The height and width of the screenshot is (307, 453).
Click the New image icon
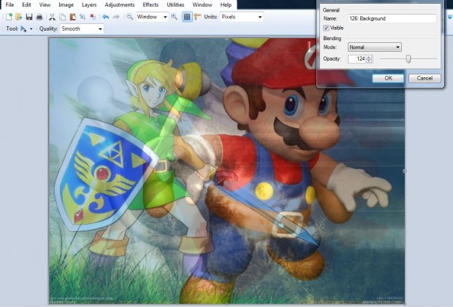tap(9, 17)
